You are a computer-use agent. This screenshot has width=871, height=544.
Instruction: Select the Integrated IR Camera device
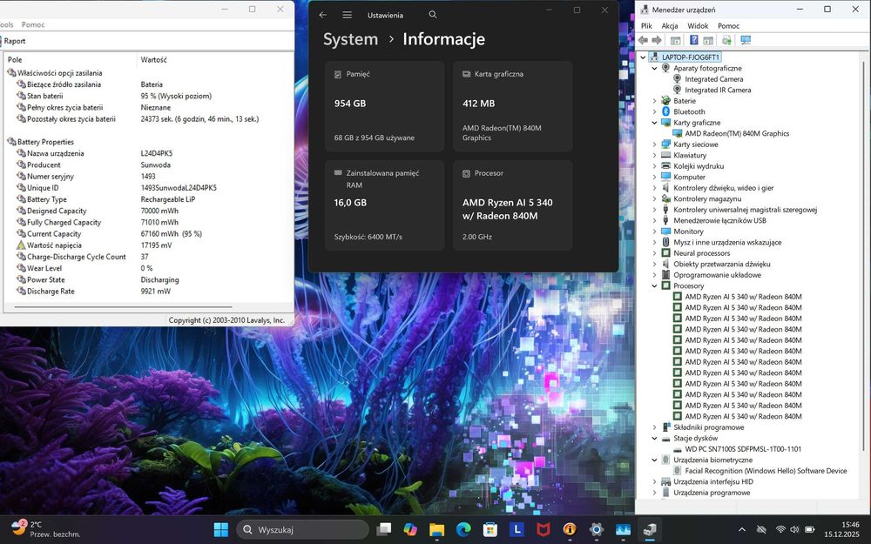[x=718, y=90]
